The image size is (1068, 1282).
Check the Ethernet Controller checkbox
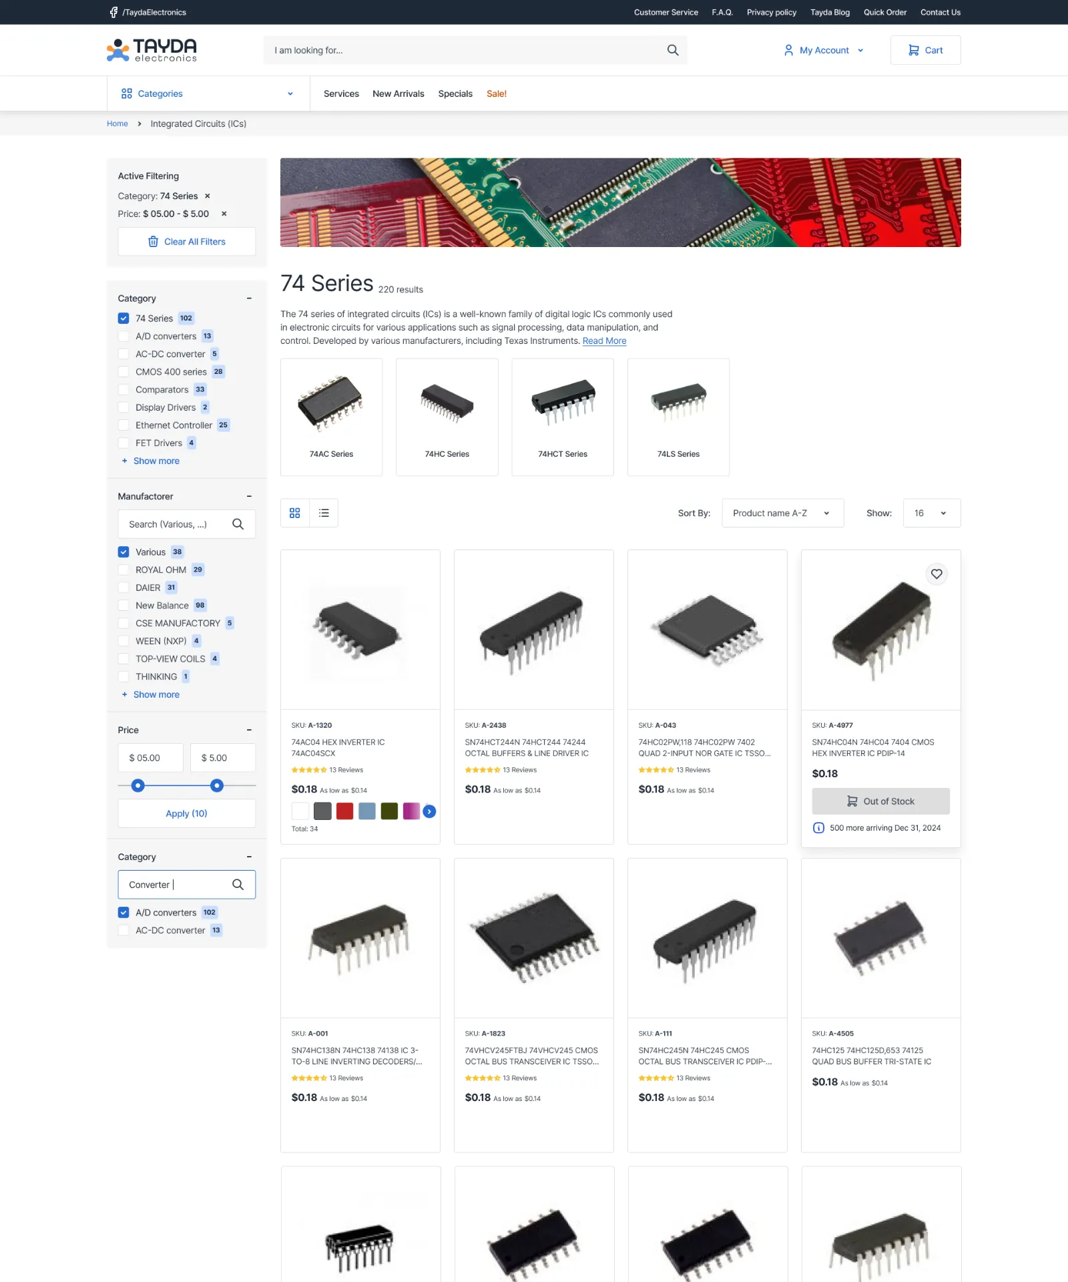pos(123,425)
